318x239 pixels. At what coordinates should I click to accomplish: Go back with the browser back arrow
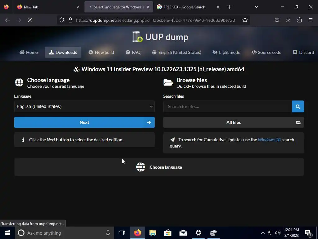(x=7, y=20)
